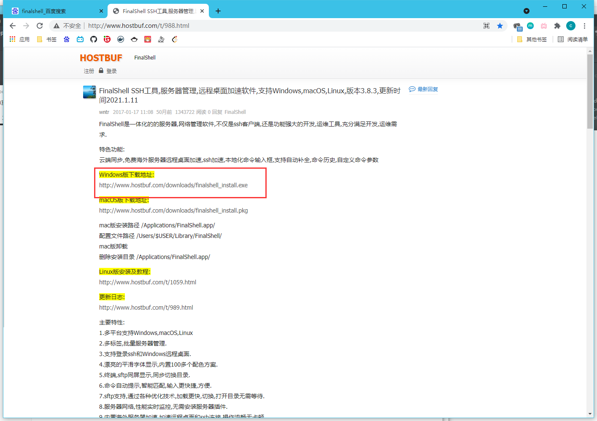Click the GitHub bookmark icon
This screenshot has height=421, width=597.
(94, 39)
